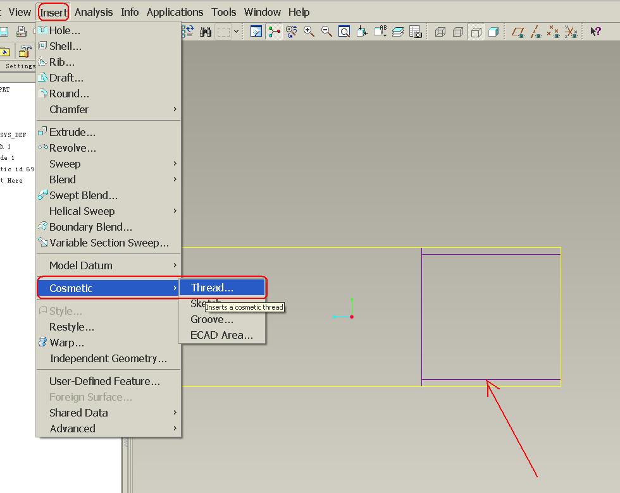
Task: Select the Round... feature
Action: point(108,94)
